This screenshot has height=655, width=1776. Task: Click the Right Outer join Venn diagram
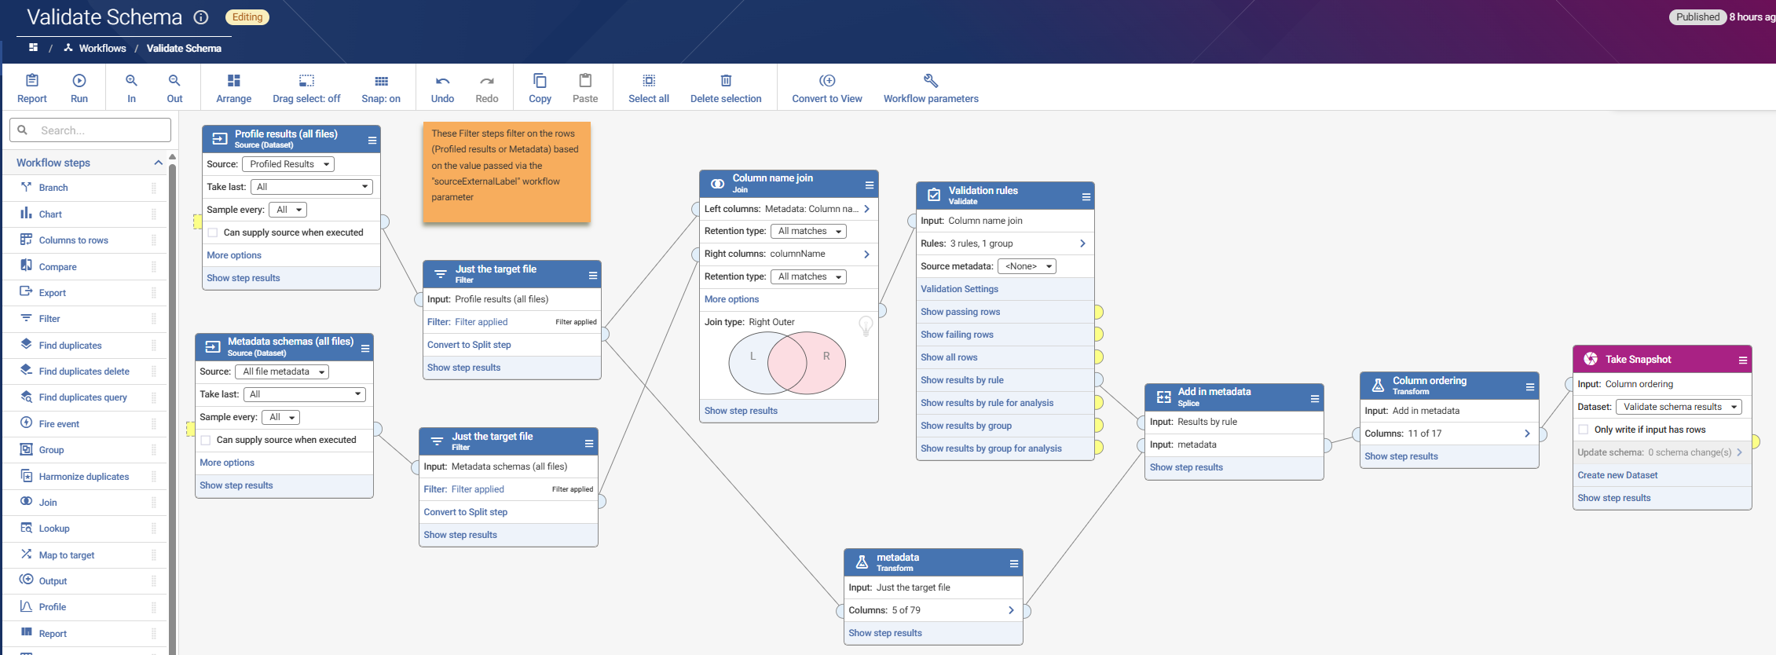tap(787, 363)
